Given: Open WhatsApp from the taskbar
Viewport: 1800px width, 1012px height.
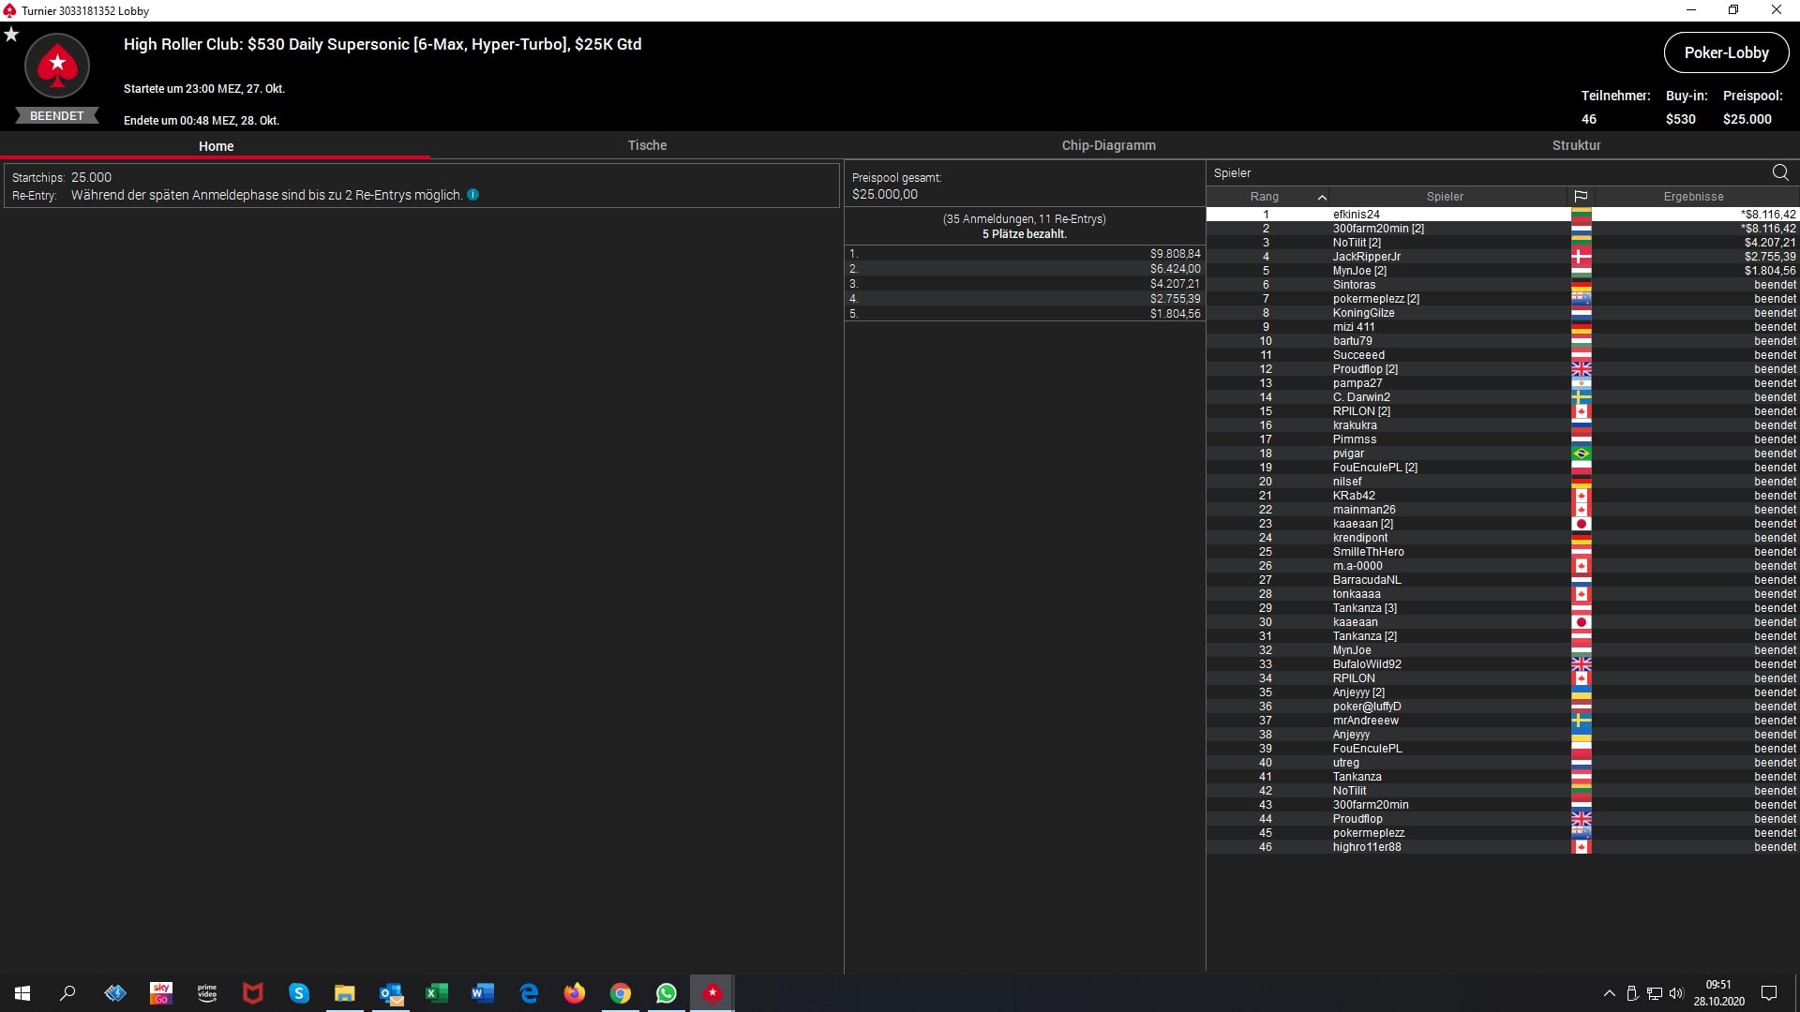Looking at the screenshot, I should click(667, 993).
